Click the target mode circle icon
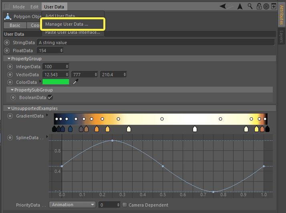Viewport: 286px width, 213px height. [266, 6]
